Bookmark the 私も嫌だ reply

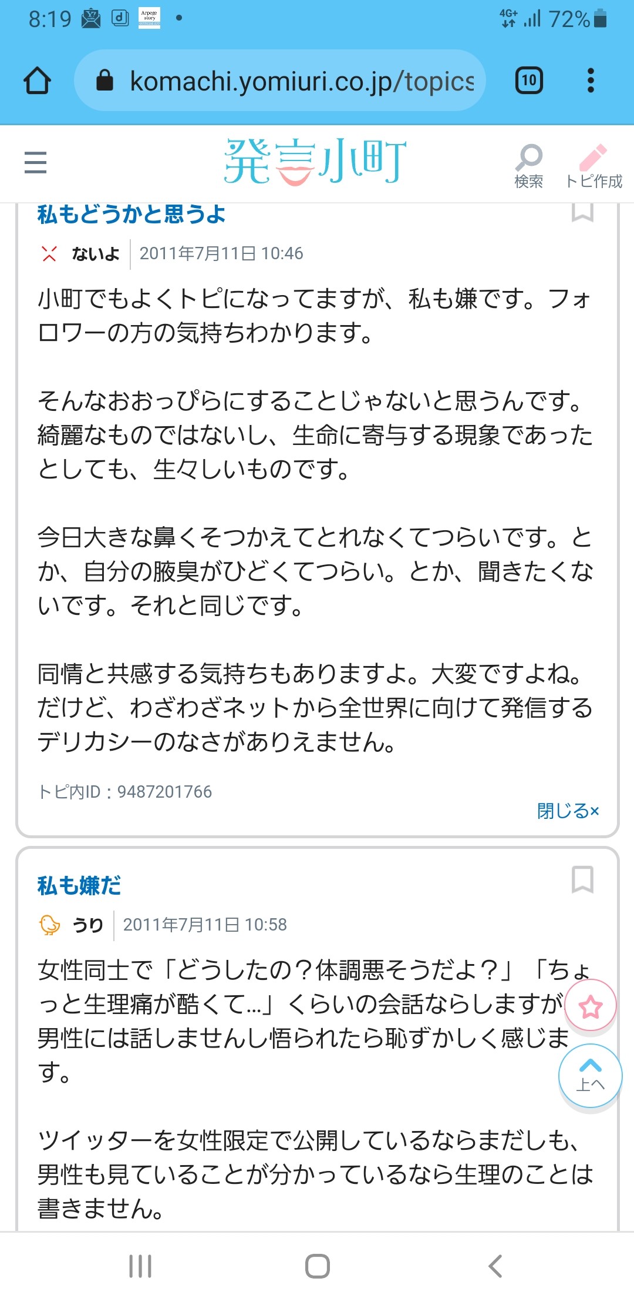(582, 879)
